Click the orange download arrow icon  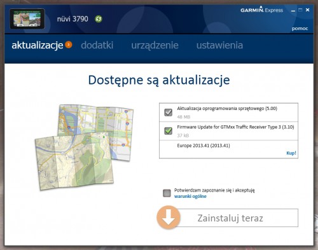169,218
